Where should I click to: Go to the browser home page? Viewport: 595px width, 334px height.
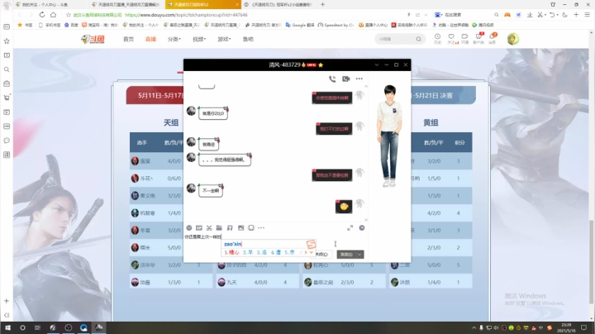tap(53, 14)
